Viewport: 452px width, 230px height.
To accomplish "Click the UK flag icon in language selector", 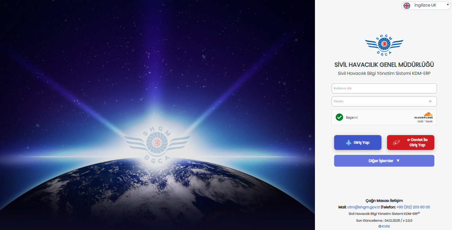I will point(407,6).
